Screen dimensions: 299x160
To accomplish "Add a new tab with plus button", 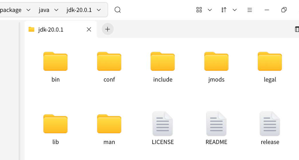I will [x=107, y=29].
